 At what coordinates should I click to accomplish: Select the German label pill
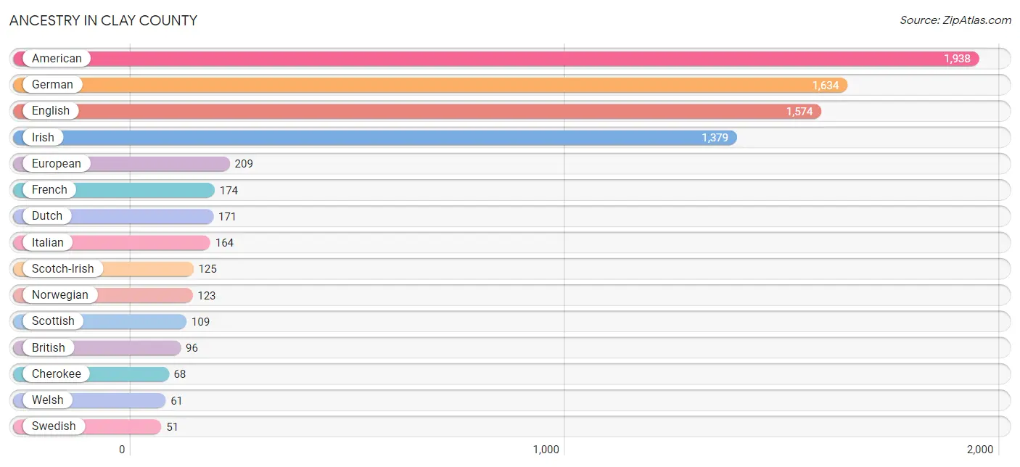point(52,85)
